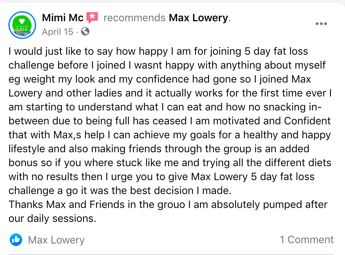The width and height of the screenshot is (345, 255).
Task: Click the April 15 post timestamp
Action: coord(57,32)
